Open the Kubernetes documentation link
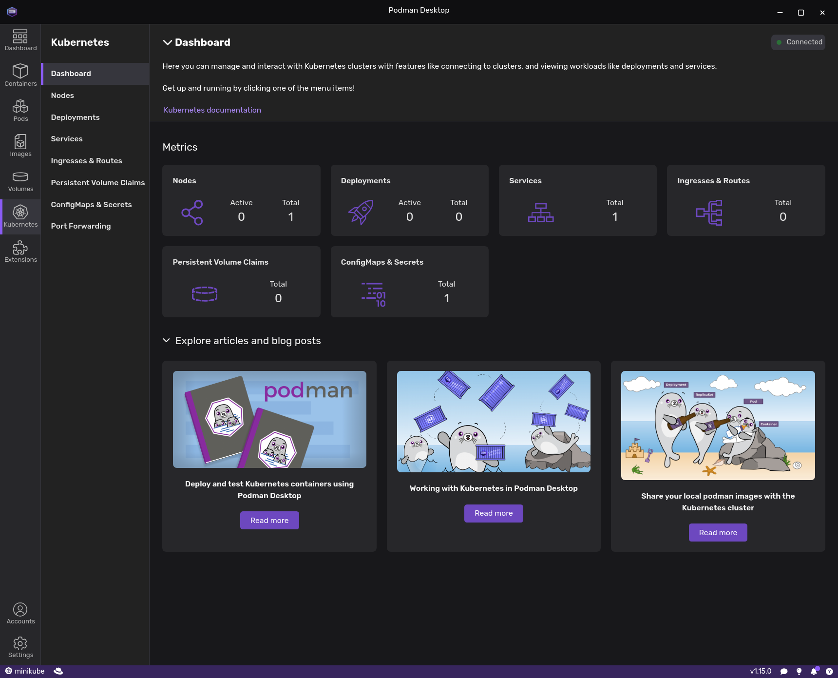The image size is (838, 678). tap(212, 110)
